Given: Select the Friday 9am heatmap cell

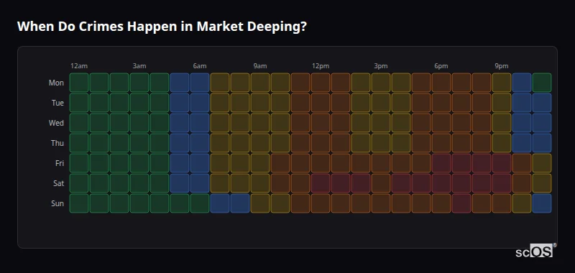Looking at the screenshot, I should pos(260,163).
